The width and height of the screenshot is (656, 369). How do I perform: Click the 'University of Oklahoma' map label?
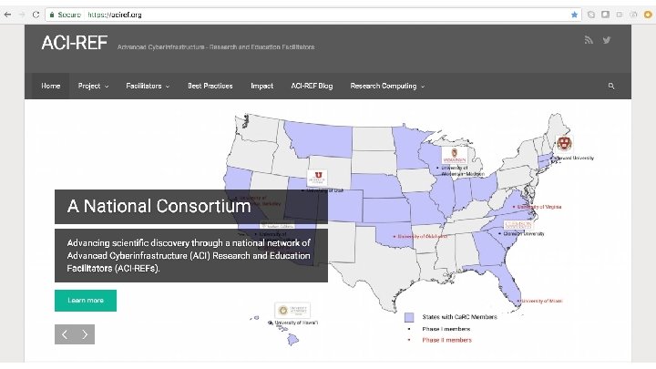[x=422, y=236]
